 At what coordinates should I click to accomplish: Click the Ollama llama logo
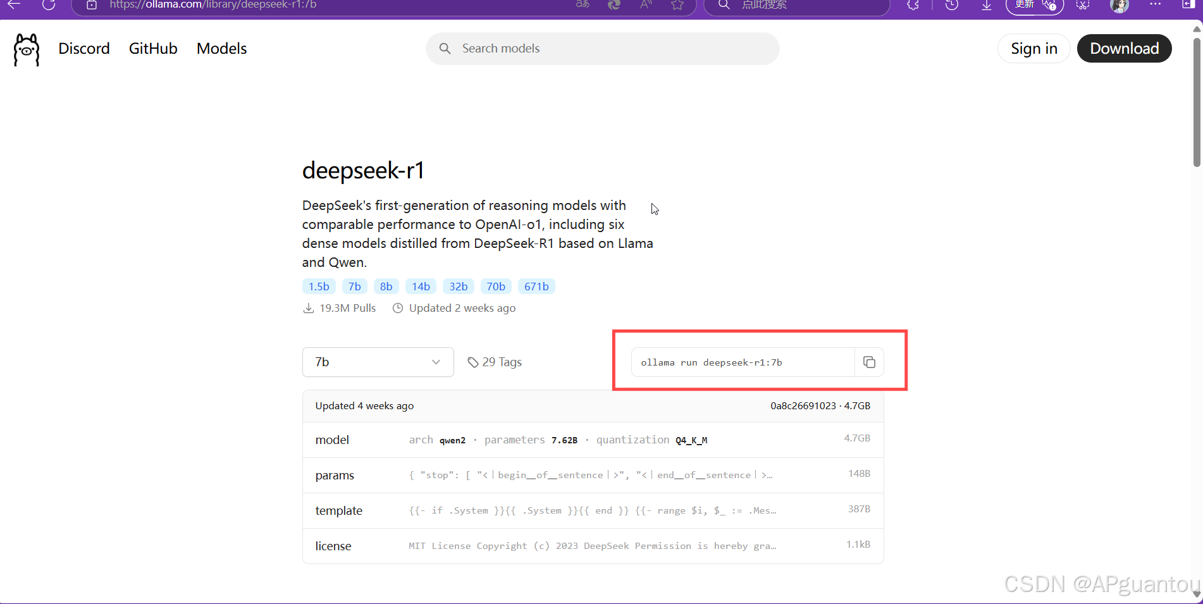tap(27, 49)
